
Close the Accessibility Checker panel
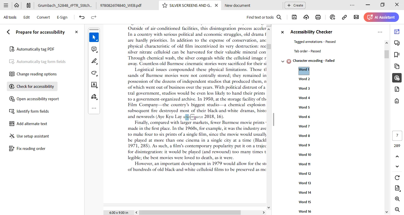(282, 32)
